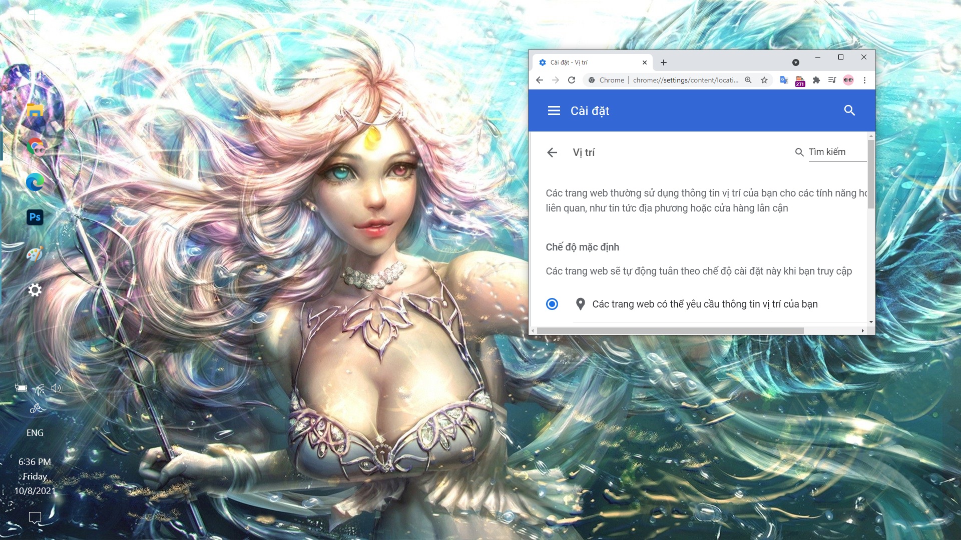The height and width of the screenshot is (540, 961).
Task: Open Chrome's three-dot menu
Action: tap(864, 80)
